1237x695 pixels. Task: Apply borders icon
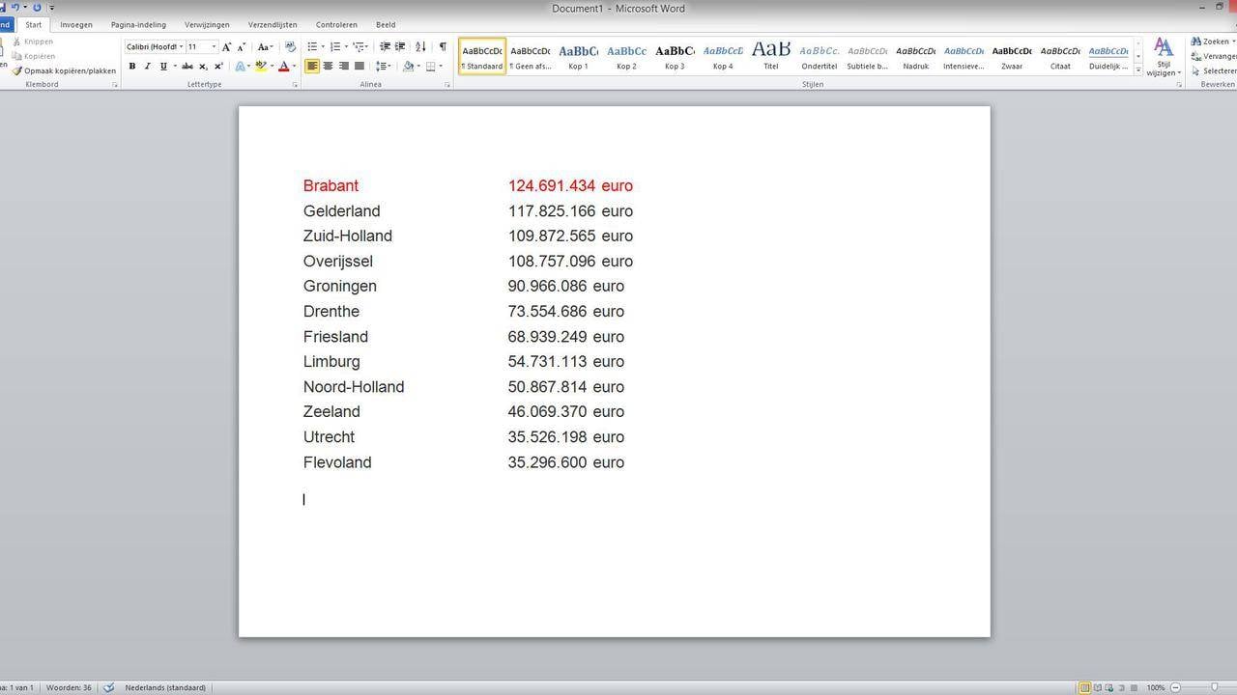click(x=431, y=67)
